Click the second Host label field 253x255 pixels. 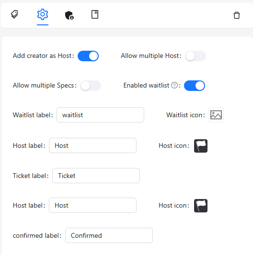[x=92, y=205]
